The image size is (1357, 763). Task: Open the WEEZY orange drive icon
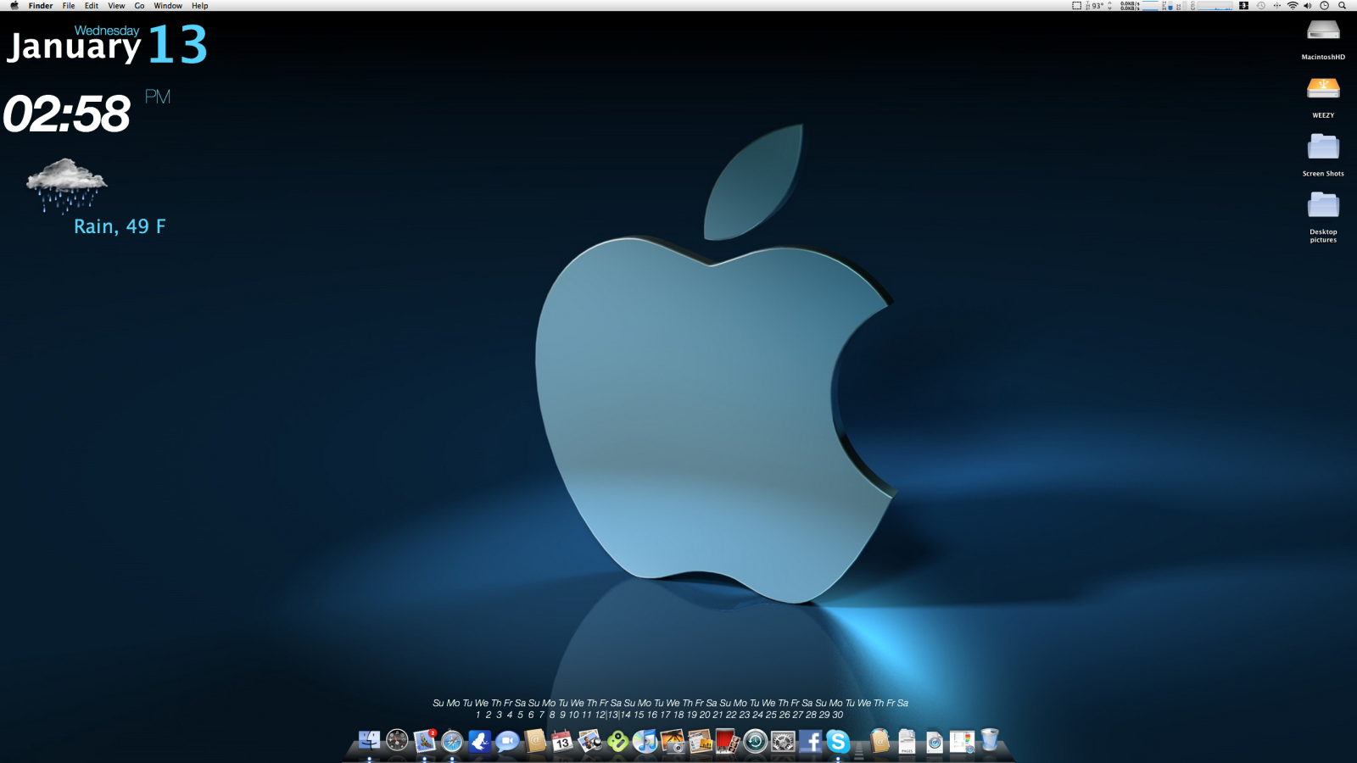click(x=1323, y=89)
